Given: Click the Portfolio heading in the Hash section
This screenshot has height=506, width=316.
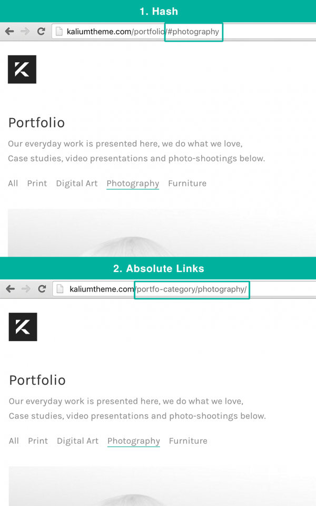Looking at the screenshot, I should [36, 123].
